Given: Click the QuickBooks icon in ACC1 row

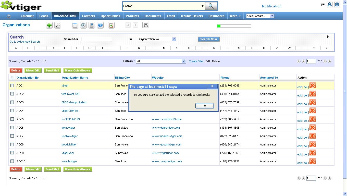Looking at the screenshot, I should coord(313,85).
